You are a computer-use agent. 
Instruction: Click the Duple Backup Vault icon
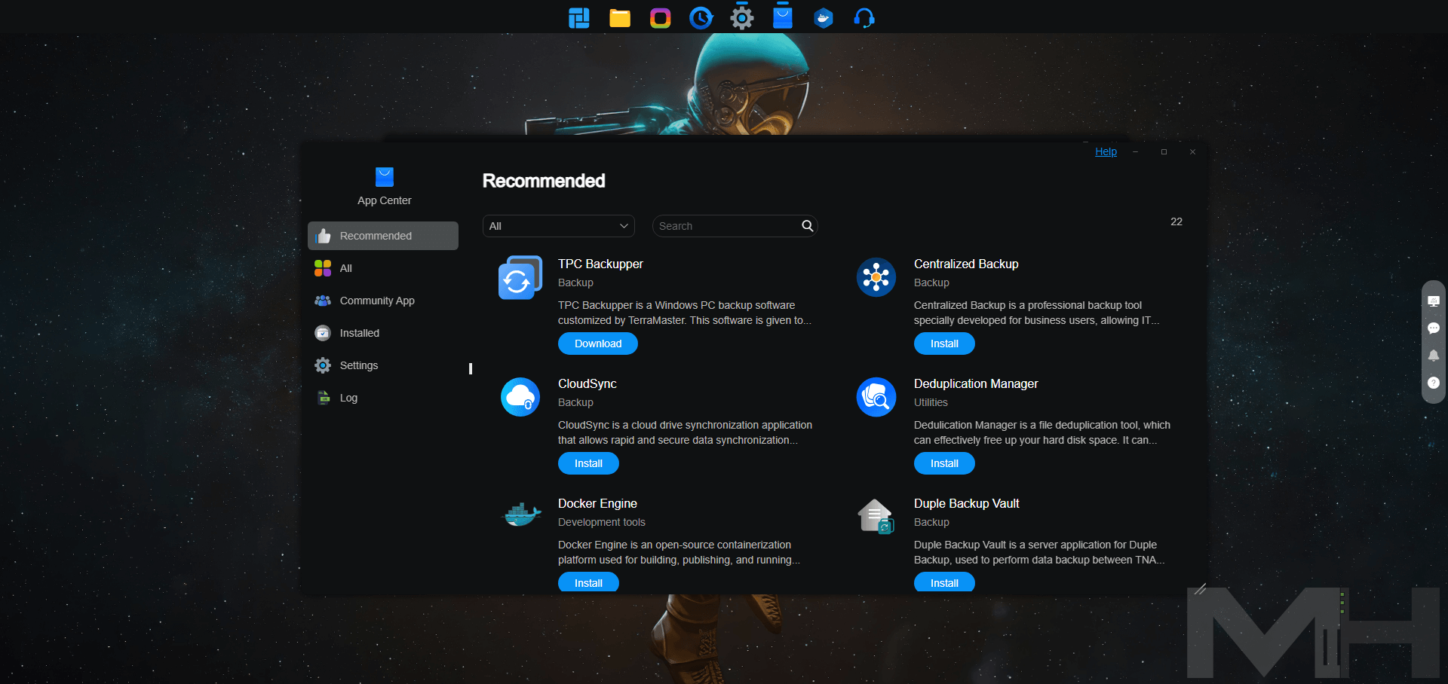876,517
